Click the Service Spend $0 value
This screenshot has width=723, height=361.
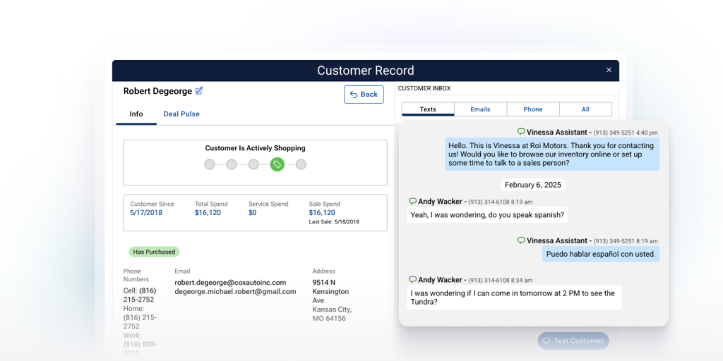tap(253, 212)
